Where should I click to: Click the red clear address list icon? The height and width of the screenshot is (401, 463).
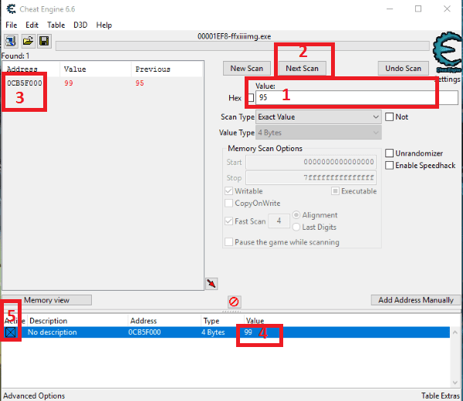pyautogui.click(x=234, y=302)
